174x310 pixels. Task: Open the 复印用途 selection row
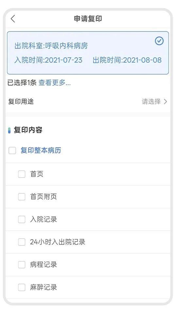[88, 102]
